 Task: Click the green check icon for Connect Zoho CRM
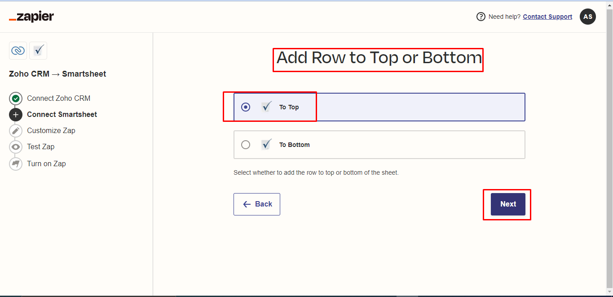(x=16, y=98)
